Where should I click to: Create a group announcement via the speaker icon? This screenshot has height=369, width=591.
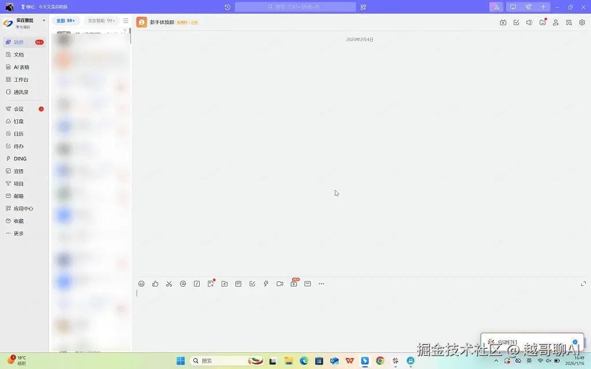pyautogui.click(x=528, y=22)
